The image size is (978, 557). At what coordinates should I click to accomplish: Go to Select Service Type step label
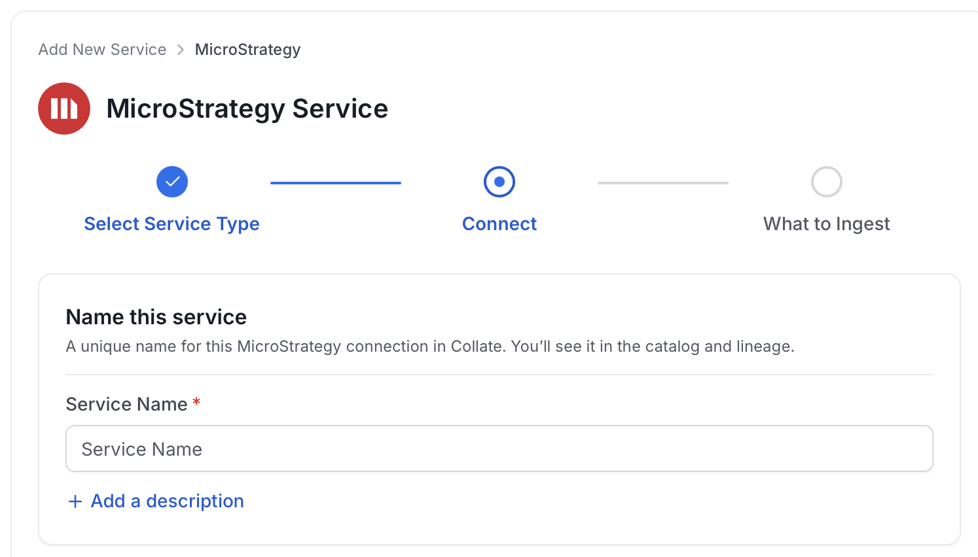172,224
